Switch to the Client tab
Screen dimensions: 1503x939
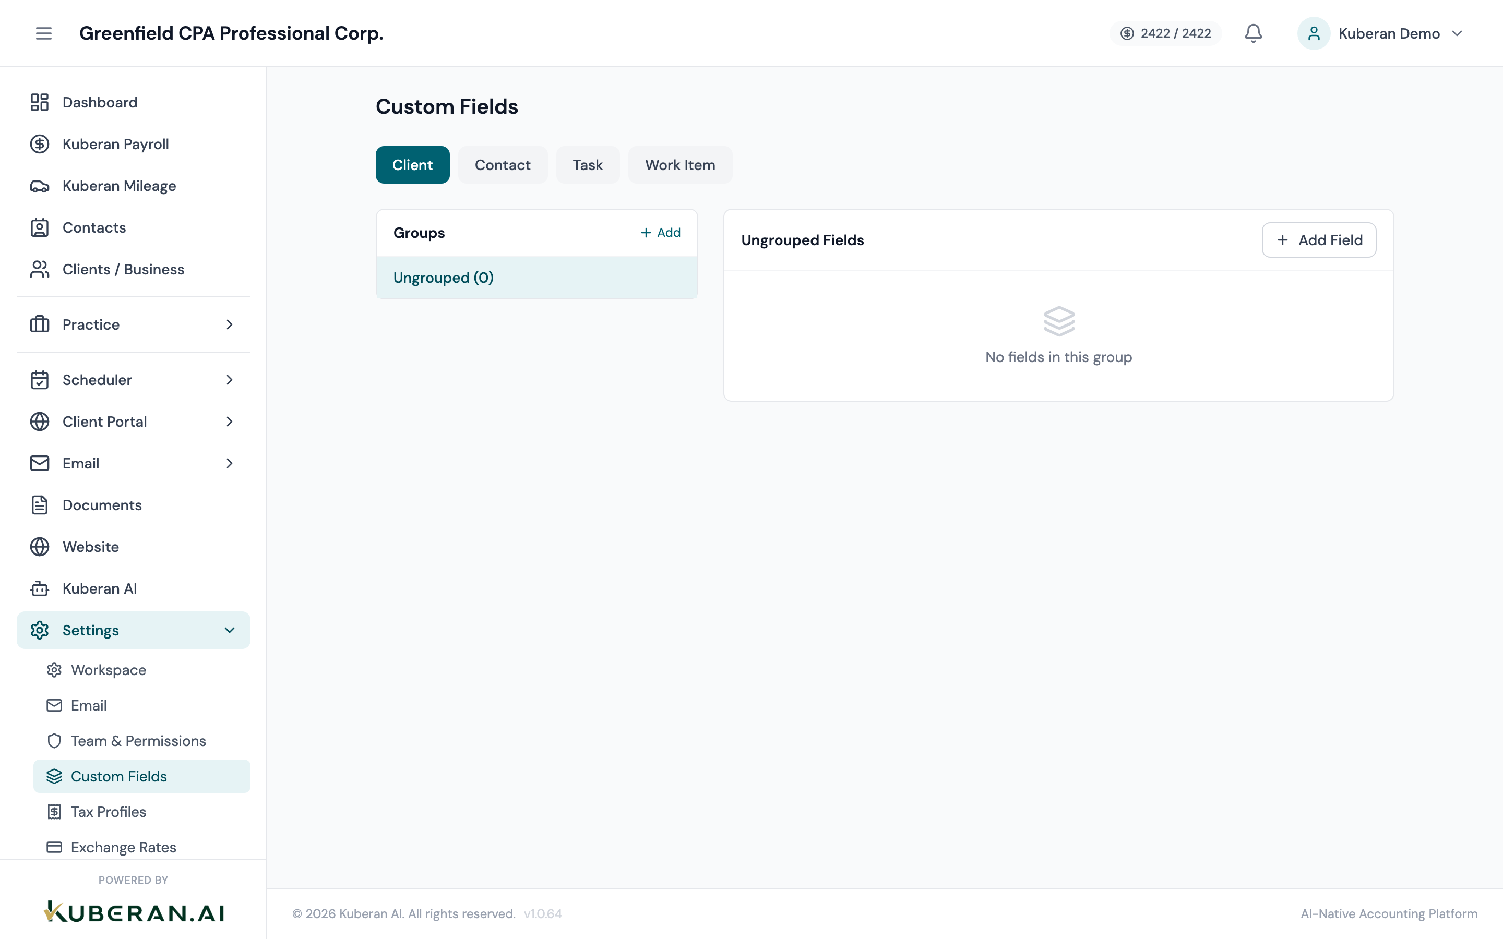(x=412, y=164)
